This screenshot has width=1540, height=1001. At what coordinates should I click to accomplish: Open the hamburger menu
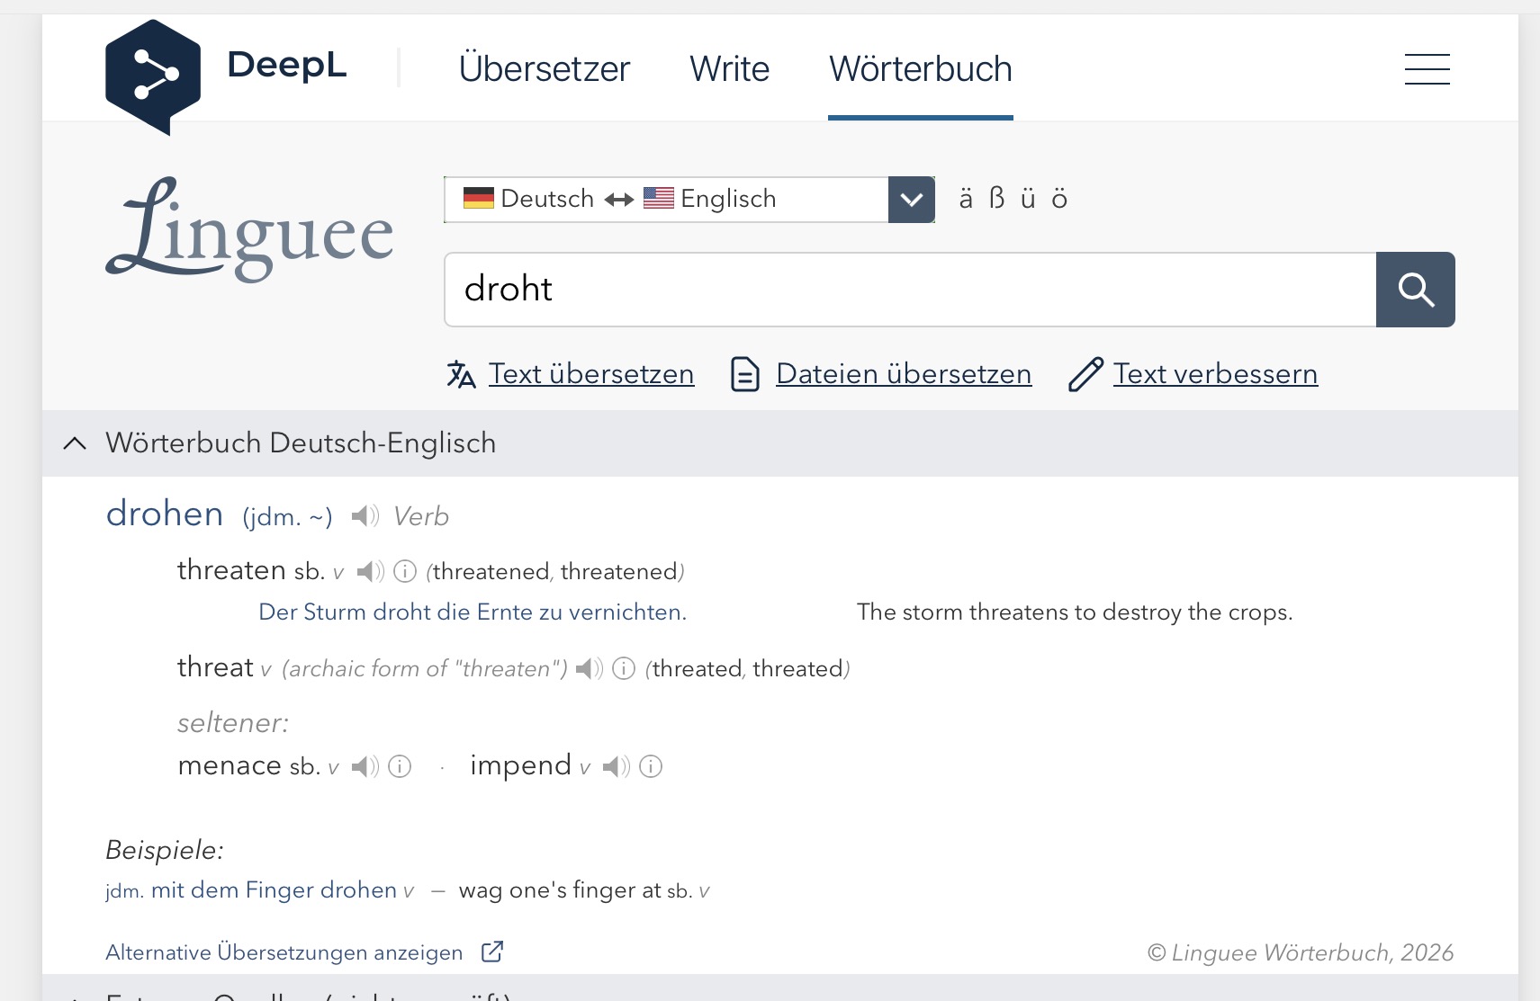(x=1427, y=69)
